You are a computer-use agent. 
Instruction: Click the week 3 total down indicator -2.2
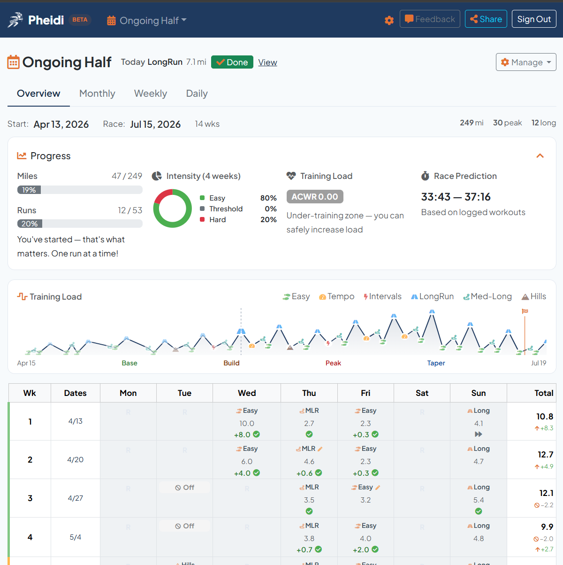coord(544,505)
